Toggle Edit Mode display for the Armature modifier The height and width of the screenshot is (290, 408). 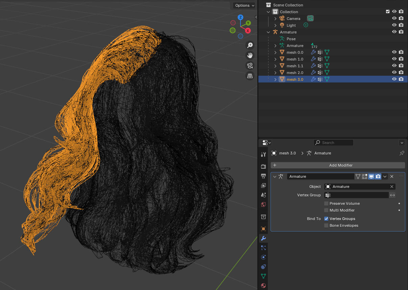click(364, 176)
